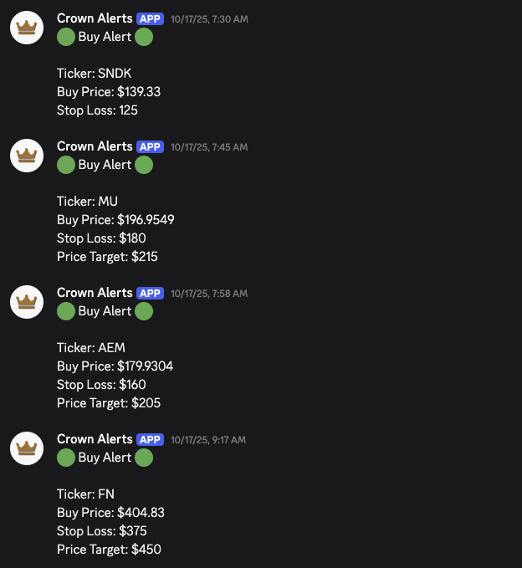This screenshot has height=568, width=522.
Task: Click APP badge on 9:17 AM message
Action: [150, 439]
